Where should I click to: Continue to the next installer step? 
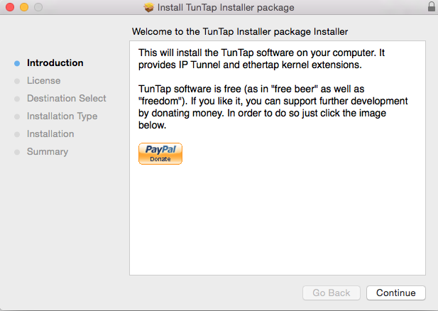pyautogui.click(x=396, y=293)
